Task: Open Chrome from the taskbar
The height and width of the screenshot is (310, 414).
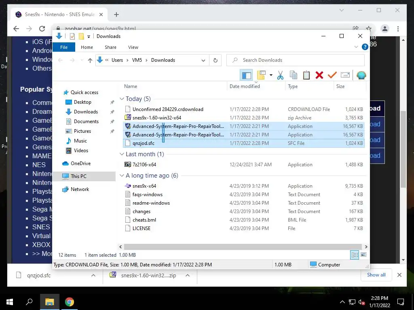Action: pos(70,302)
